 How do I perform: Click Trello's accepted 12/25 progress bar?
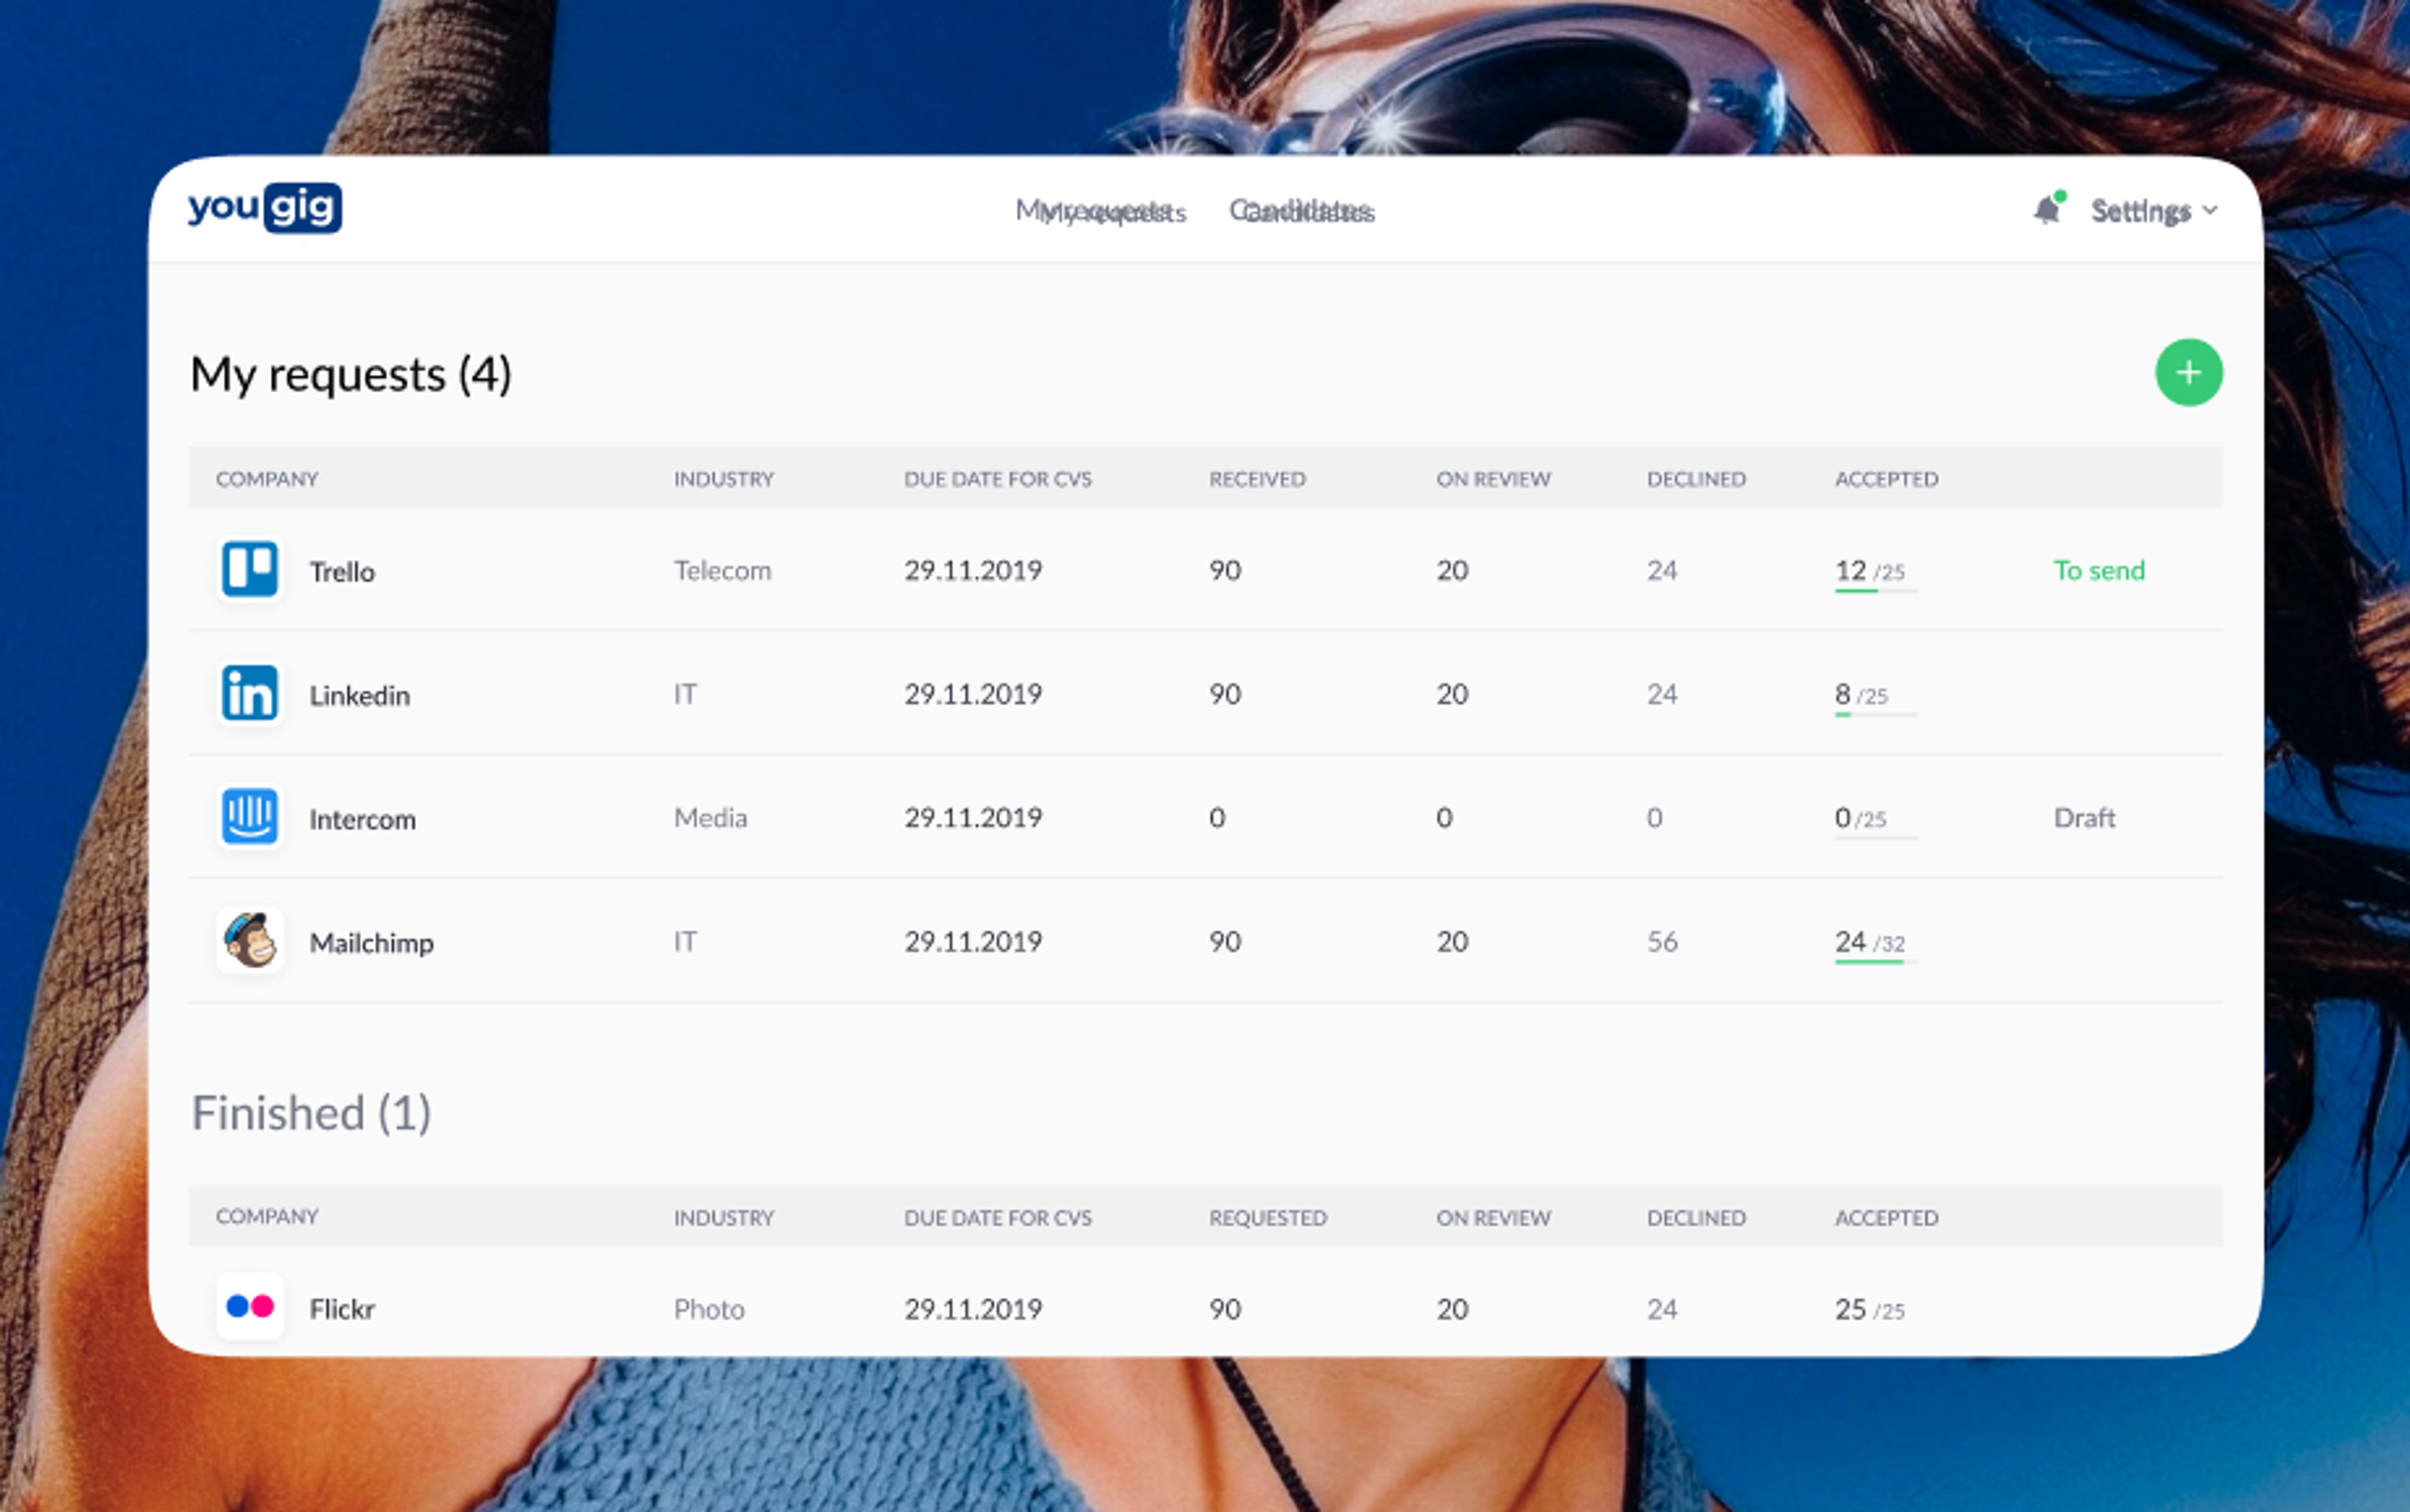[x=1875, y=591]
